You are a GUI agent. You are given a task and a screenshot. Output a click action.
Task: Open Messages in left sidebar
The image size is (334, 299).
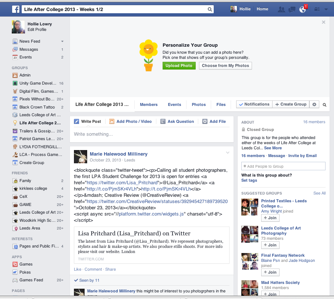point(29,49)
